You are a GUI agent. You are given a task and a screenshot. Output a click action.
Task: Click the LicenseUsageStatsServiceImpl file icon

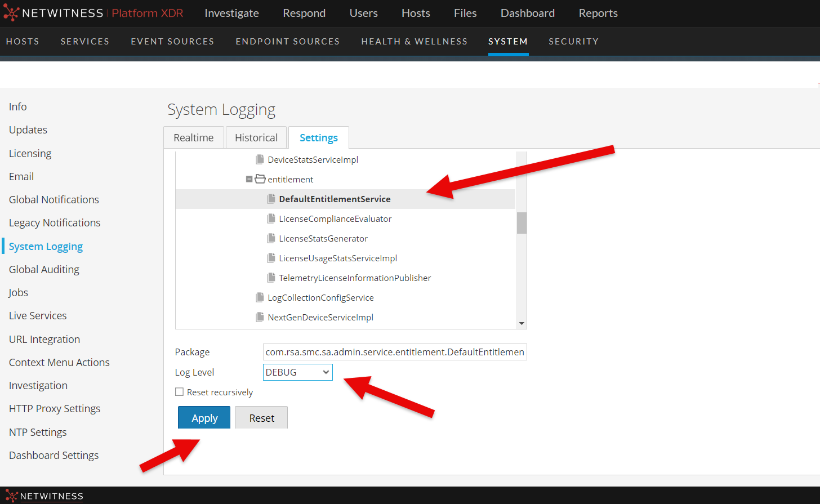click(271, 258)
